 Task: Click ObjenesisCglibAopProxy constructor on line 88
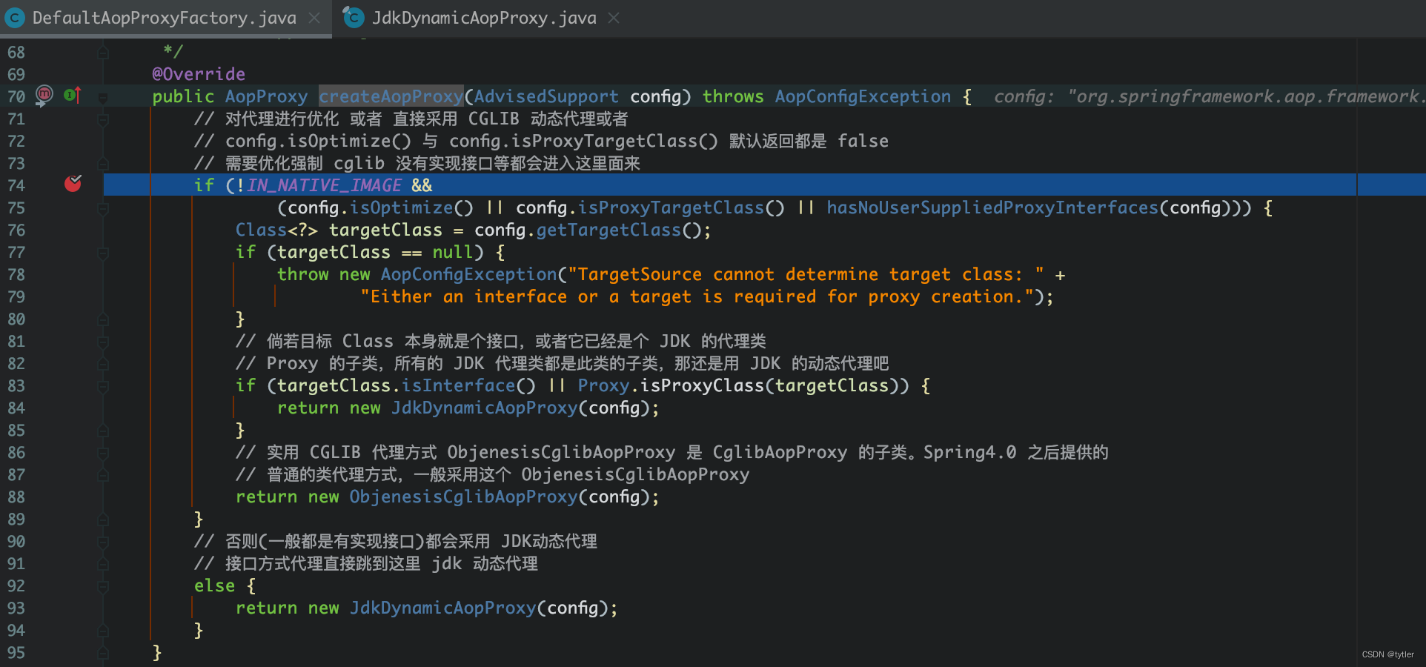click(463, 497)
